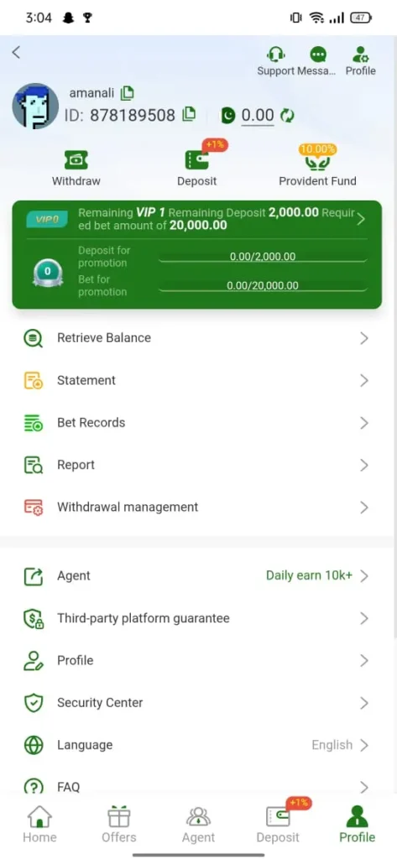Expand VIP details chevron in green banner

click(x=361, y=220)
